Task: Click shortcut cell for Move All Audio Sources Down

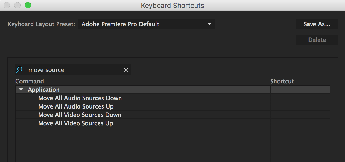Action: point(300,98)
